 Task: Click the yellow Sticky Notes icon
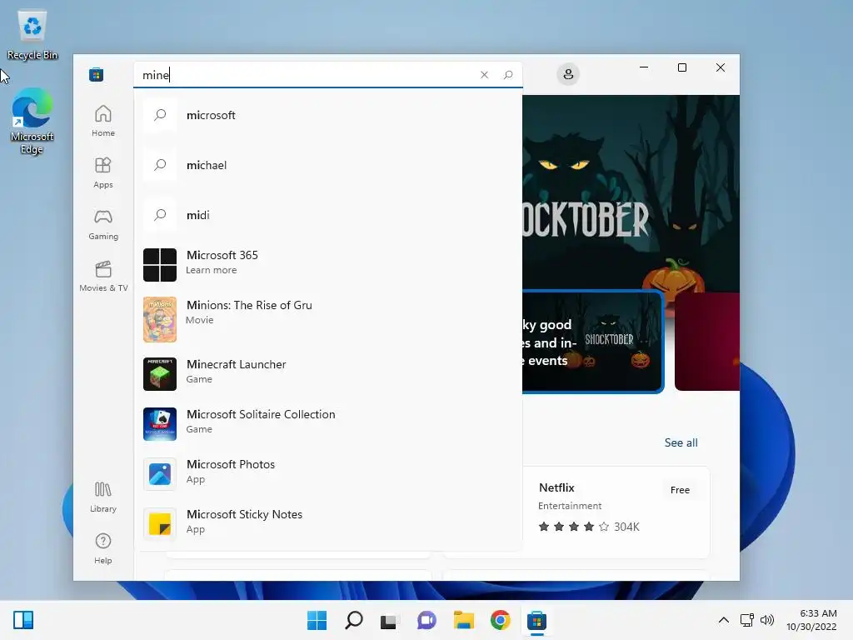(160, 524)
